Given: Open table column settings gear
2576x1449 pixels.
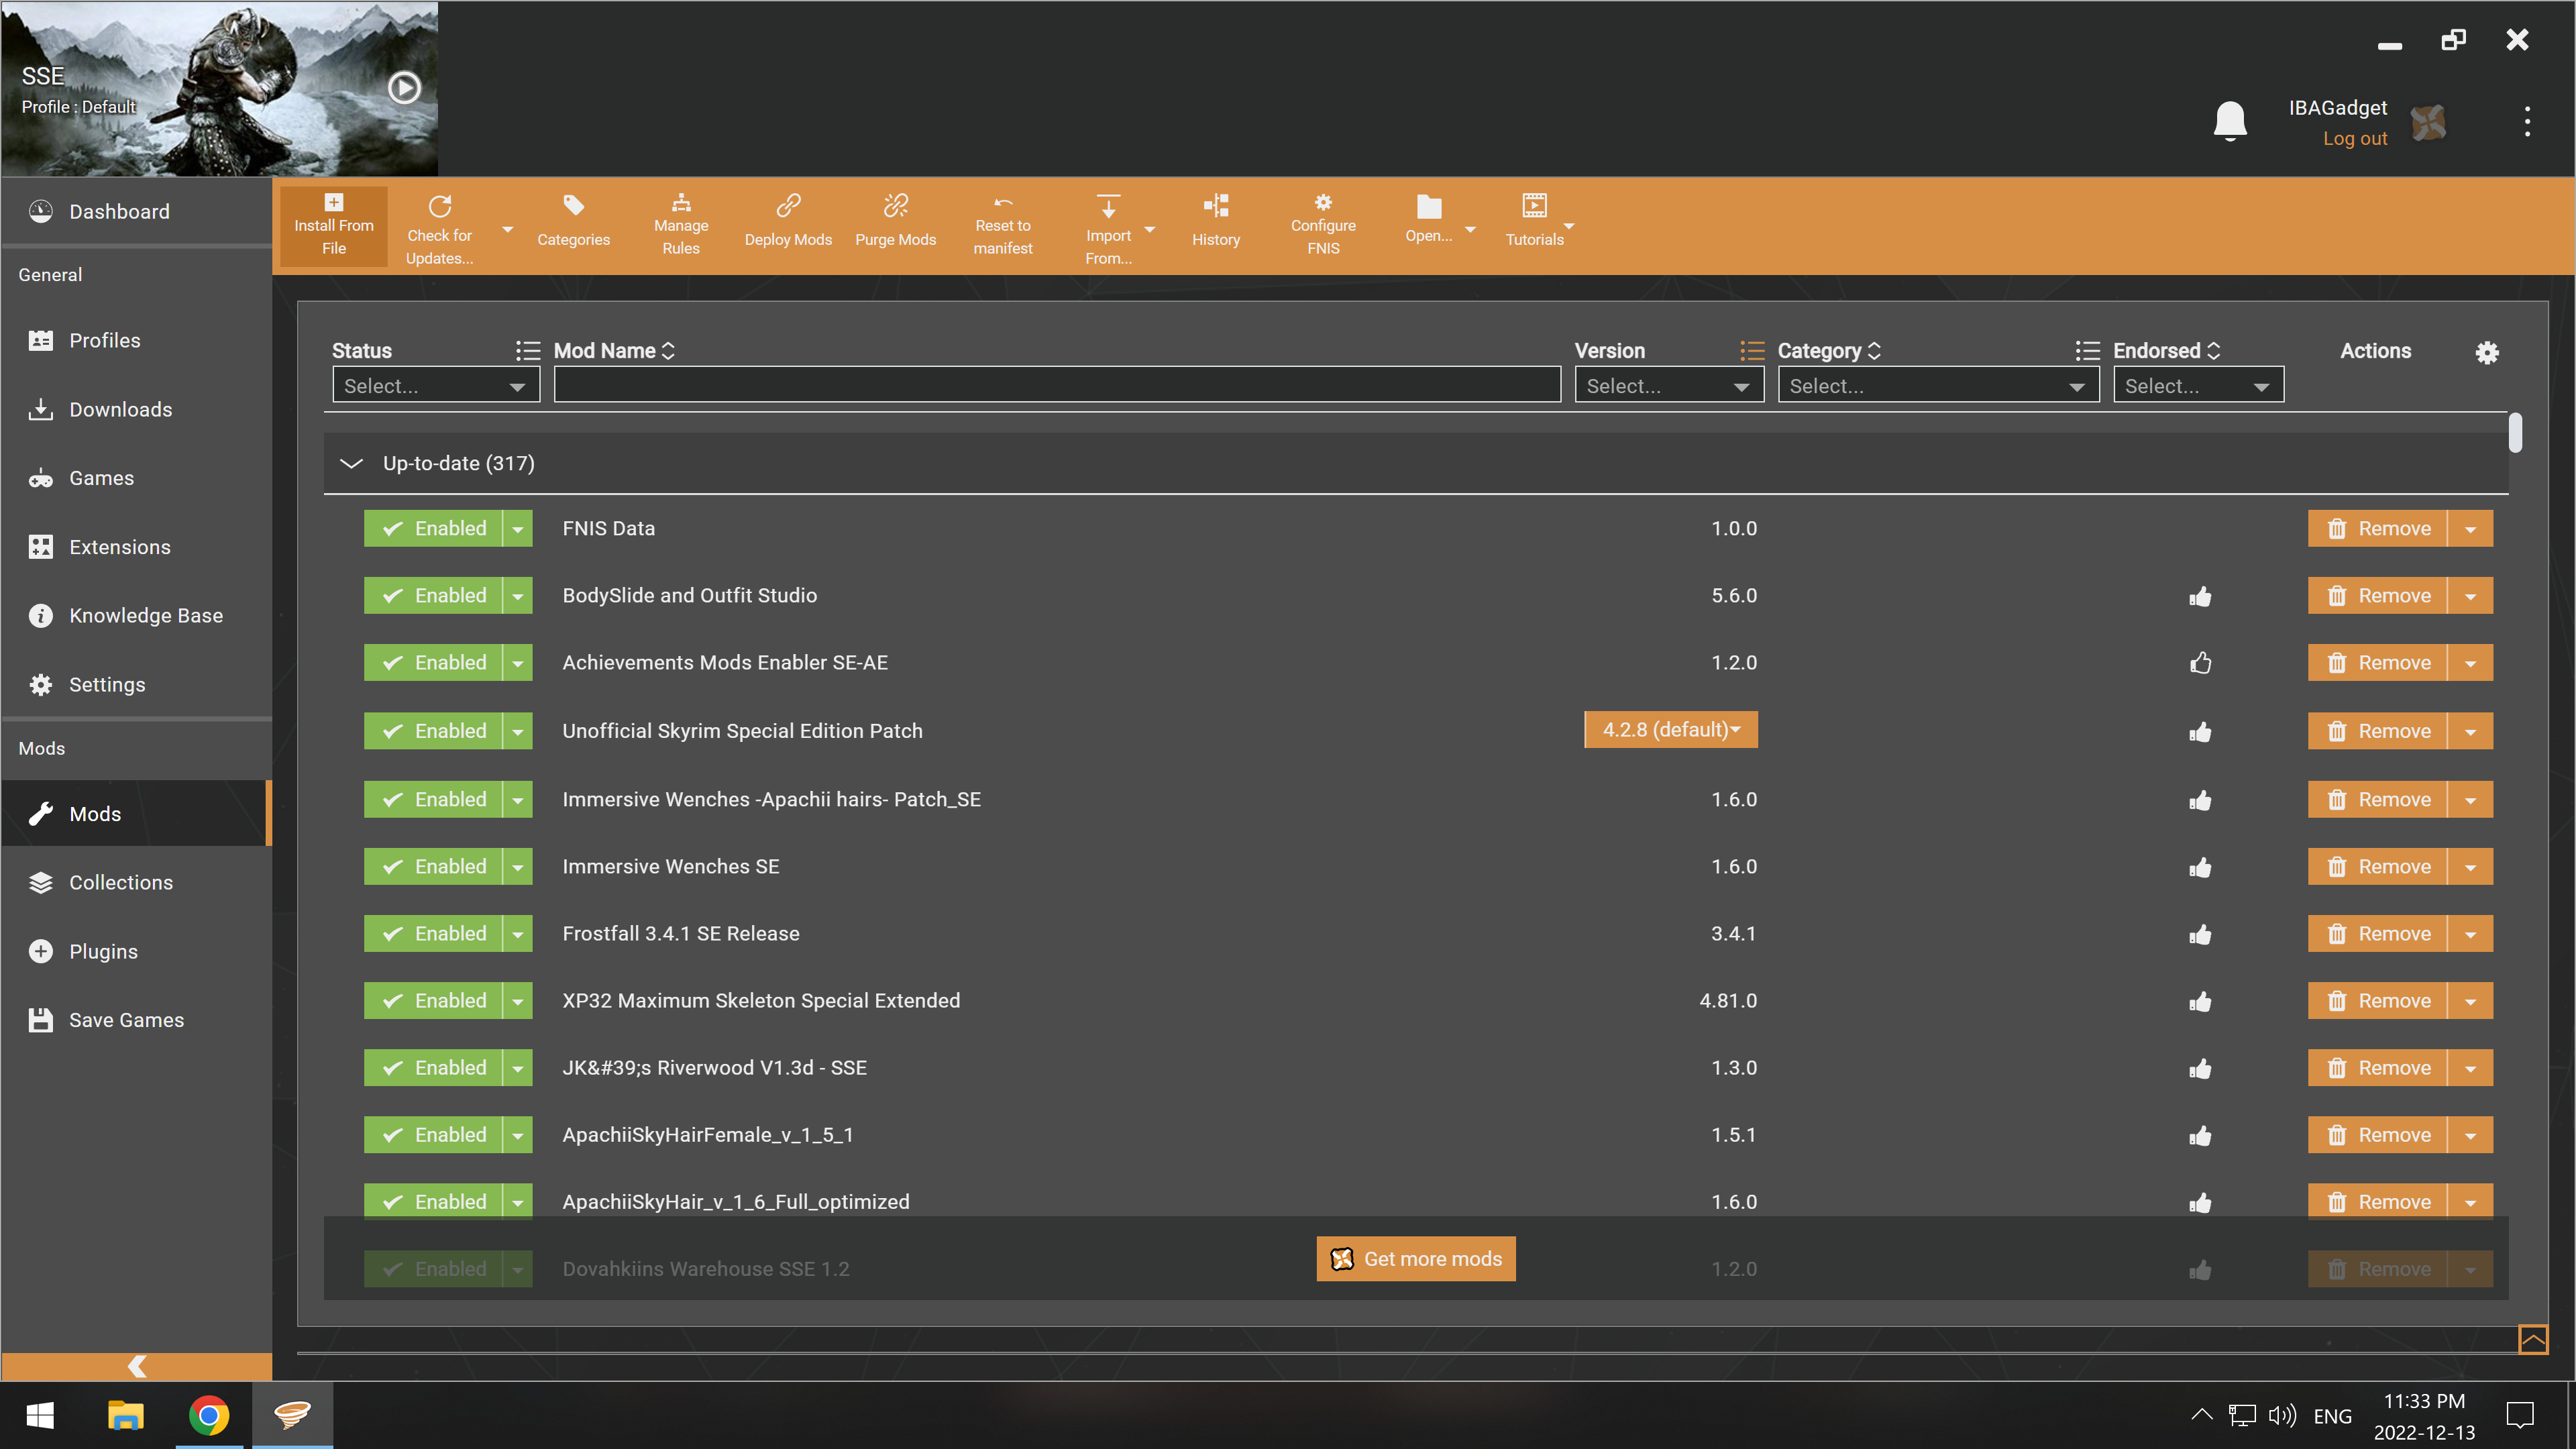Looking at the screenshot, I should 2486,353.
